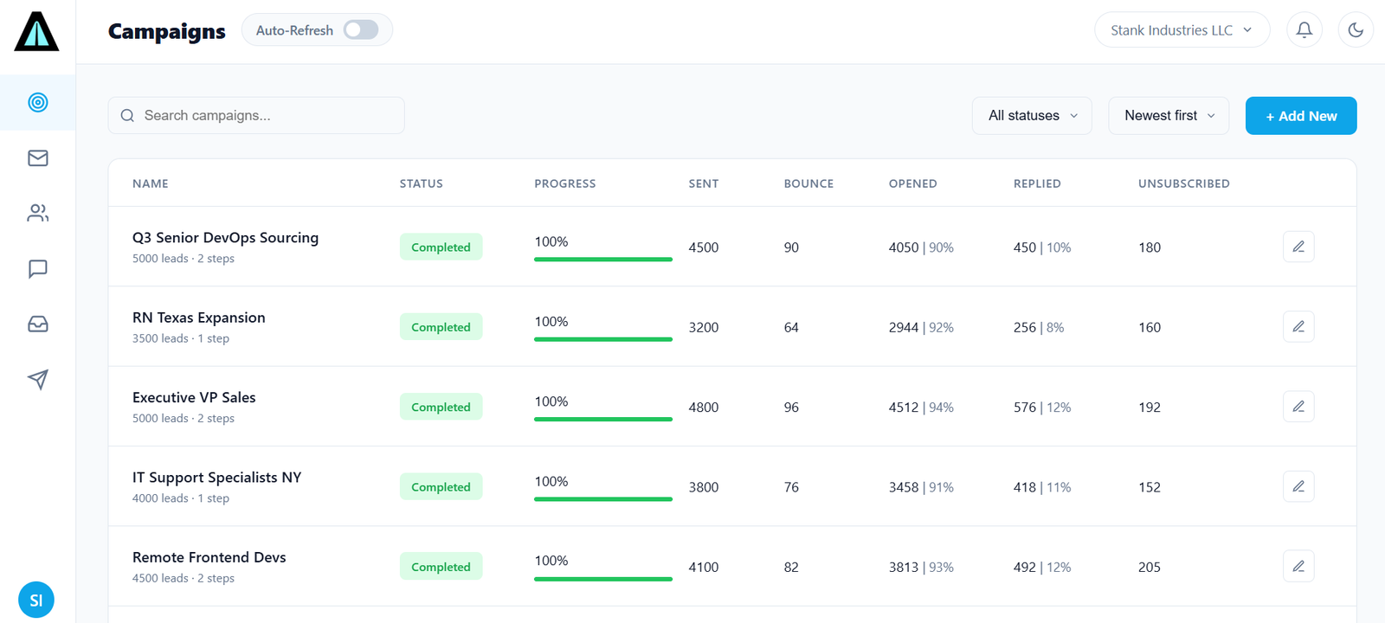This screenshot has width=1385, height=623.
Task: Open the All statuses filter dropdown
Action: 1032,115
